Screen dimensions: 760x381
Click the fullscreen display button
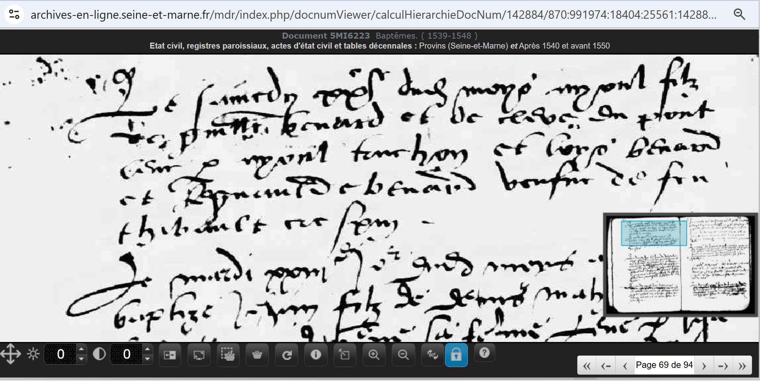point(199,354)
